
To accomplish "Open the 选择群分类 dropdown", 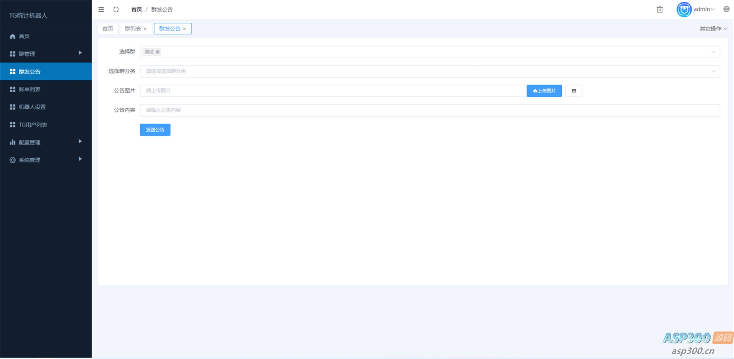I will click(430, 72).
